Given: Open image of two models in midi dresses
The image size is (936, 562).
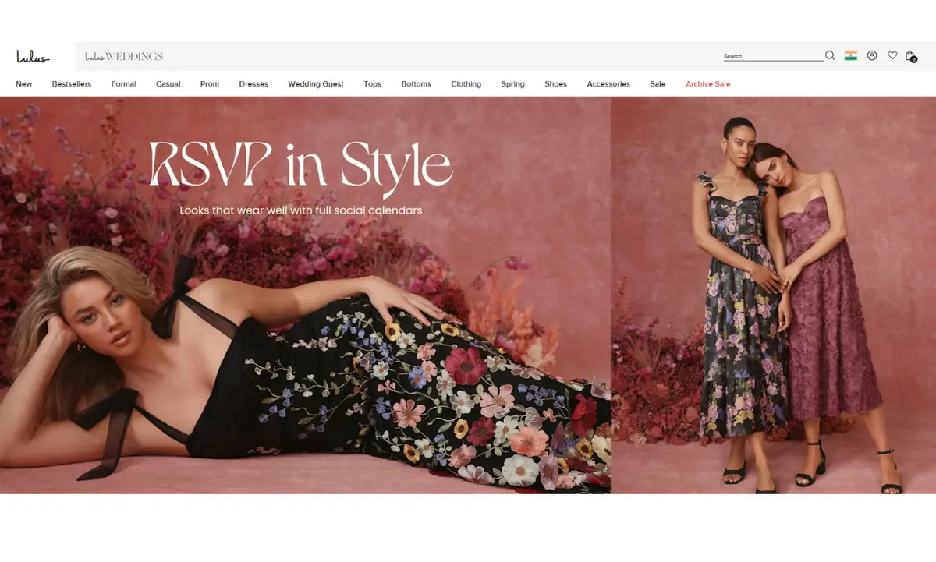Looking at the screenshot, I should point(774,295).
